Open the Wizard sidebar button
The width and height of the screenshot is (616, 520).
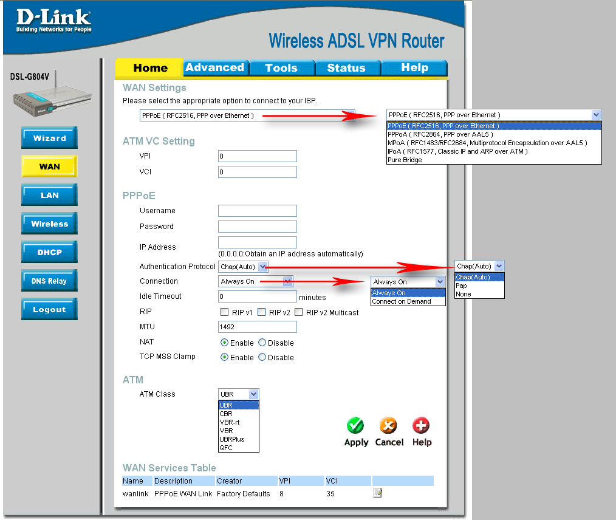click(x=49, y=138)
